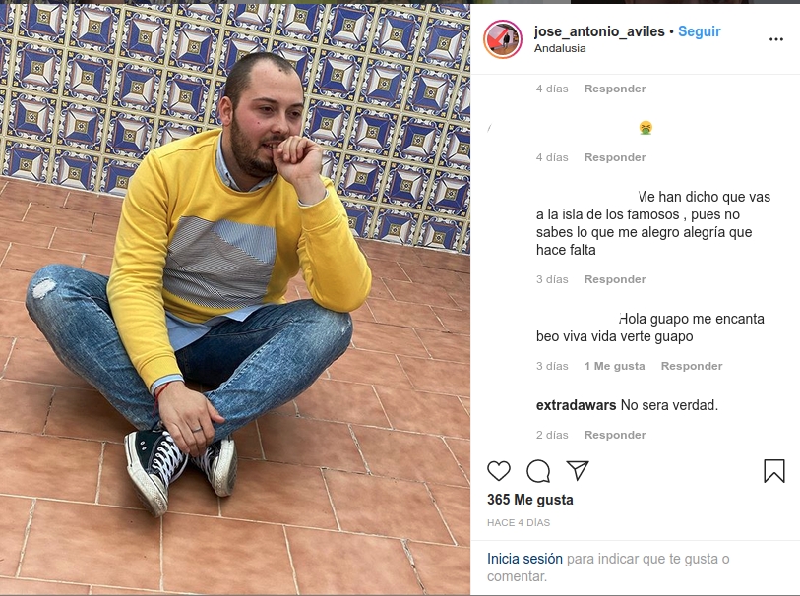Reply to the 'Hola guapo' comment

[692, 366]
